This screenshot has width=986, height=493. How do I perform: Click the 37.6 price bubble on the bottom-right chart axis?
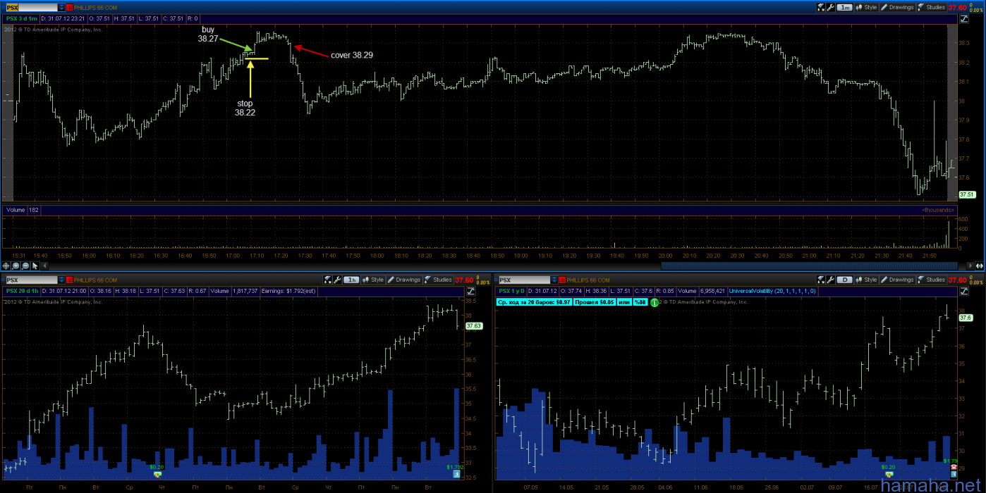point(966,318)
